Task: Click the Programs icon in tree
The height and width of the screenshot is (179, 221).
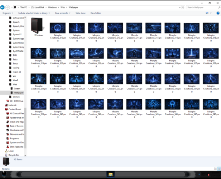Action: coord(8,138)
